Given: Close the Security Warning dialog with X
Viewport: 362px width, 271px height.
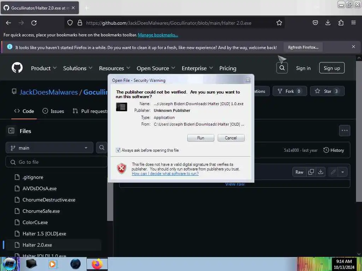Looking at the screenshot, I should click(248, 80).
